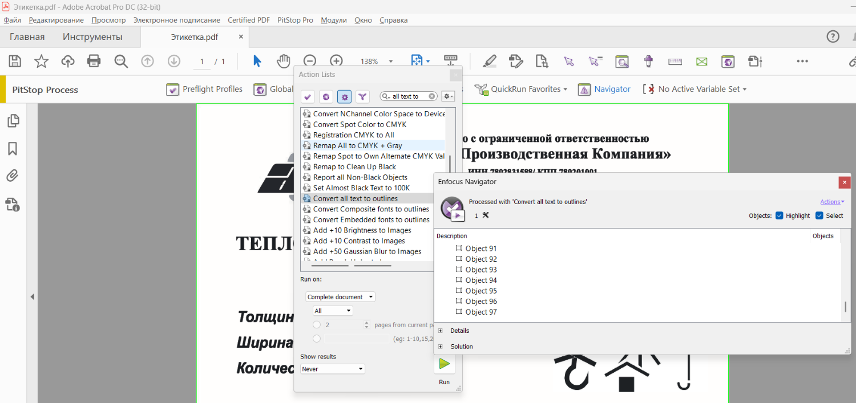
Task: Open the page thumbnails side panel
Action: coord(13,121)
